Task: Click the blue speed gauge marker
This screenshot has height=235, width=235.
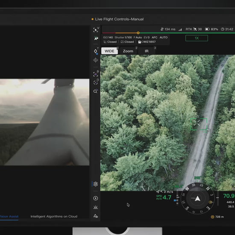Action: pos(175,200)
